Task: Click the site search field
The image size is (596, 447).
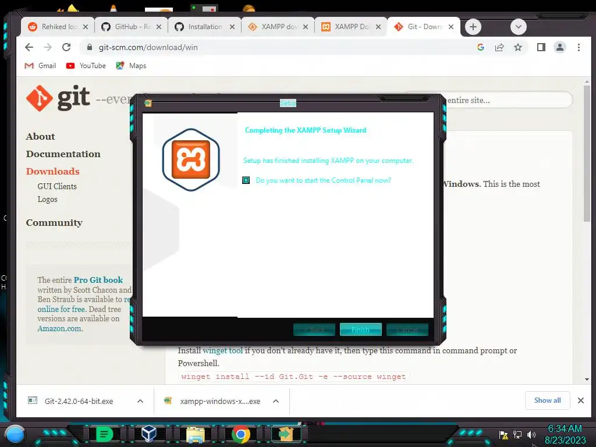Action: 508,100
